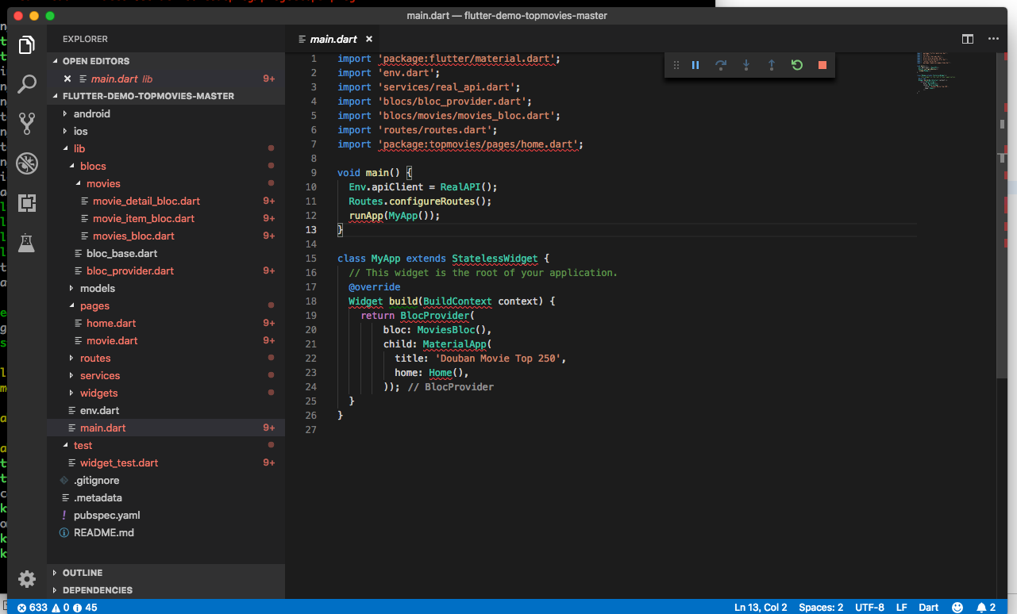Pause the debug session
The height and width of the screenshot is (614, 1017).
(695, 65)
